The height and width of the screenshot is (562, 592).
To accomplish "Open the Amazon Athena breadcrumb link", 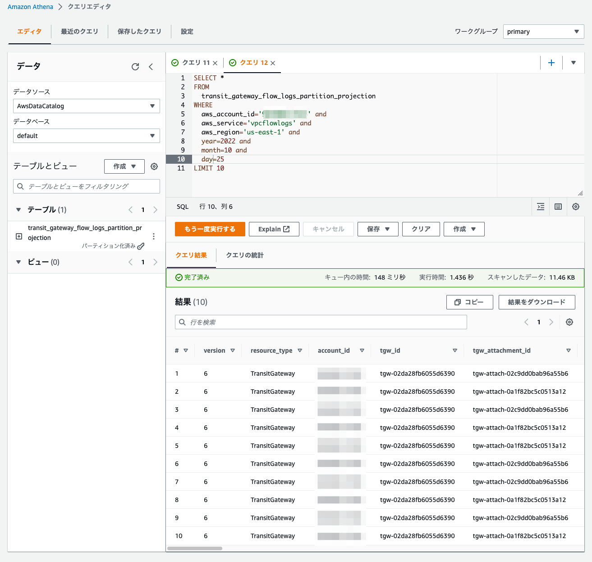I will pos(30,7).
